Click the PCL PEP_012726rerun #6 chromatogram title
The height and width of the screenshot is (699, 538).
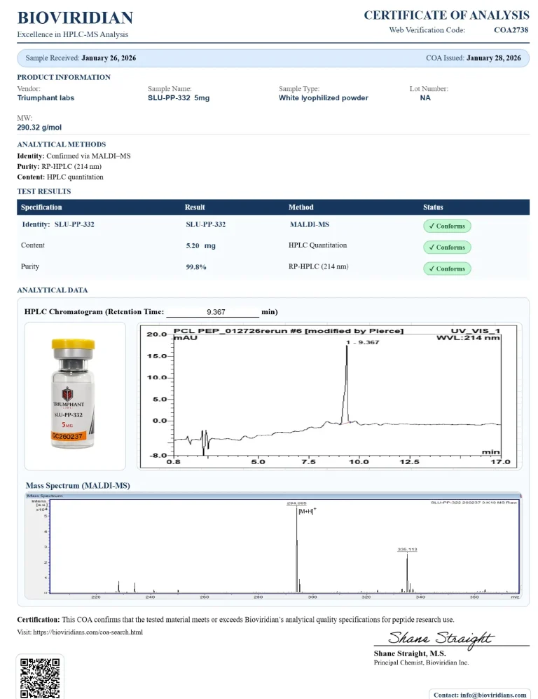(289, 331)
